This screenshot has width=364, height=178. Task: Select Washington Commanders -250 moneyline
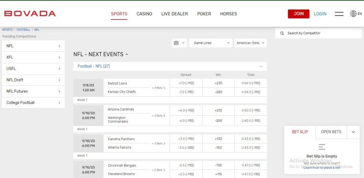pyautogui.click(x=218, y=121)
